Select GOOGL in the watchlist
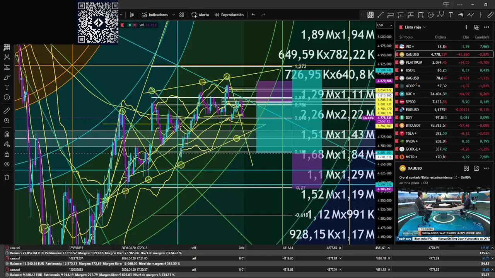The width and height of the screenshot is (495, 278). pos(444,149)
